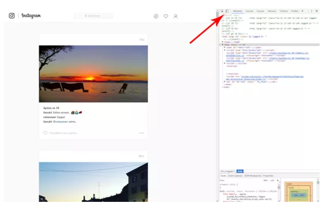Click the Instagram camera logo icon
The width and height of the screenshot is (333, 211).
click(x=12, y=16)
